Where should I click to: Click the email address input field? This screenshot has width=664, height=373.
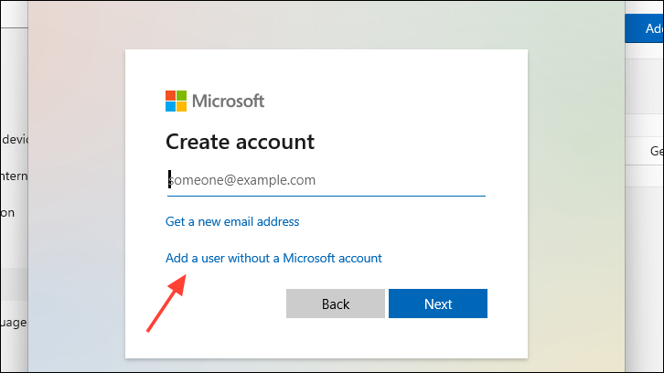point(327,181)
